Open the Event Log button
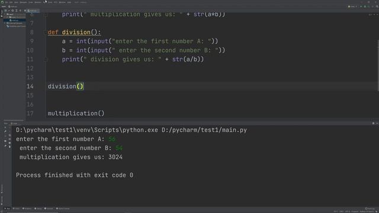Viewport: 379px width, 213px height. (370, 208)
